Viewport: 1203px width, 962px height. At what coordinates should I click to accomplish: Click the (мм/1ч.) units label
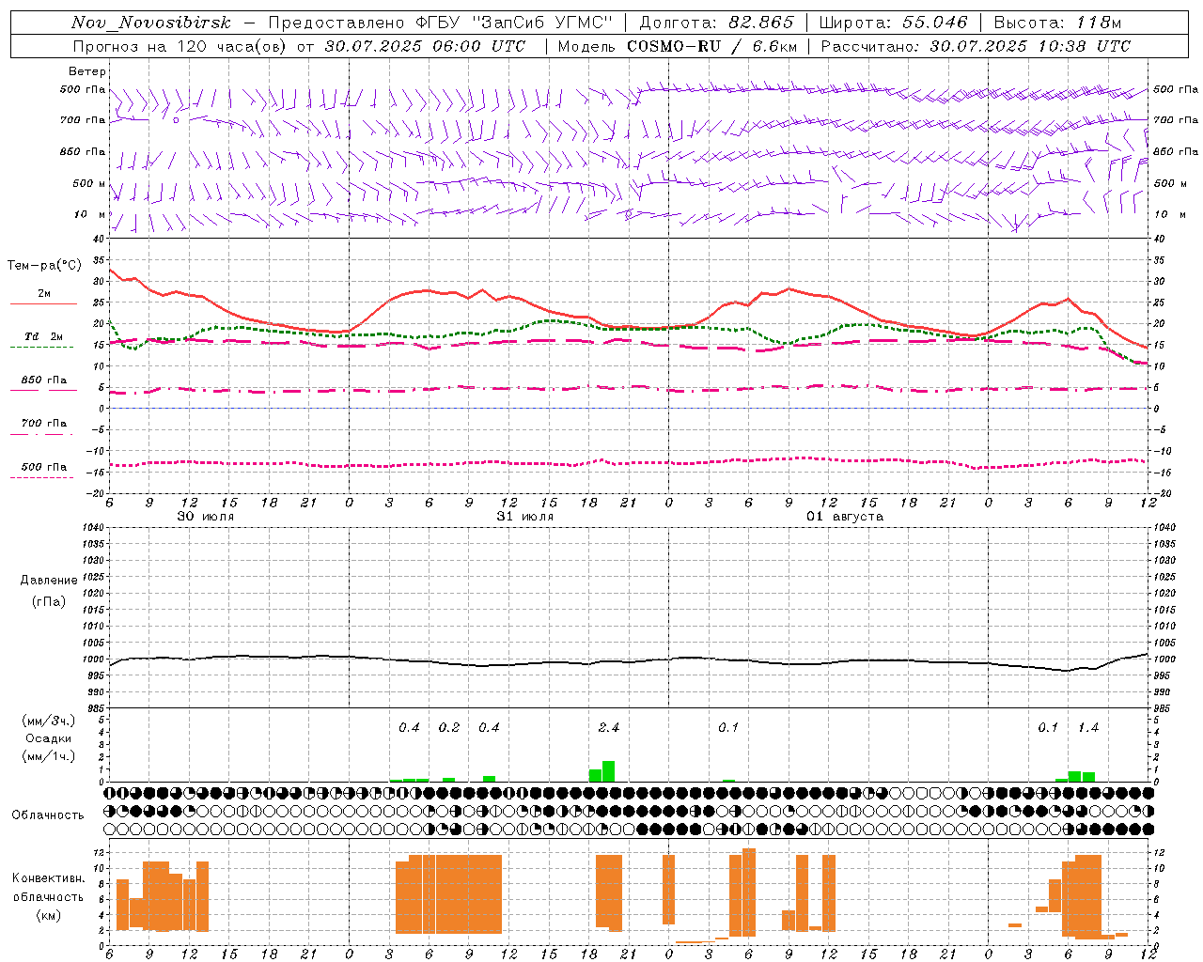pos(49,755)
